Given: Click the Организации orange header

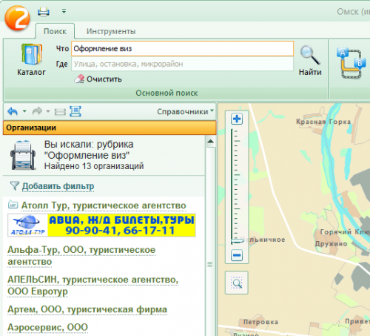Looking at the screenshot, I should (110, 128).
